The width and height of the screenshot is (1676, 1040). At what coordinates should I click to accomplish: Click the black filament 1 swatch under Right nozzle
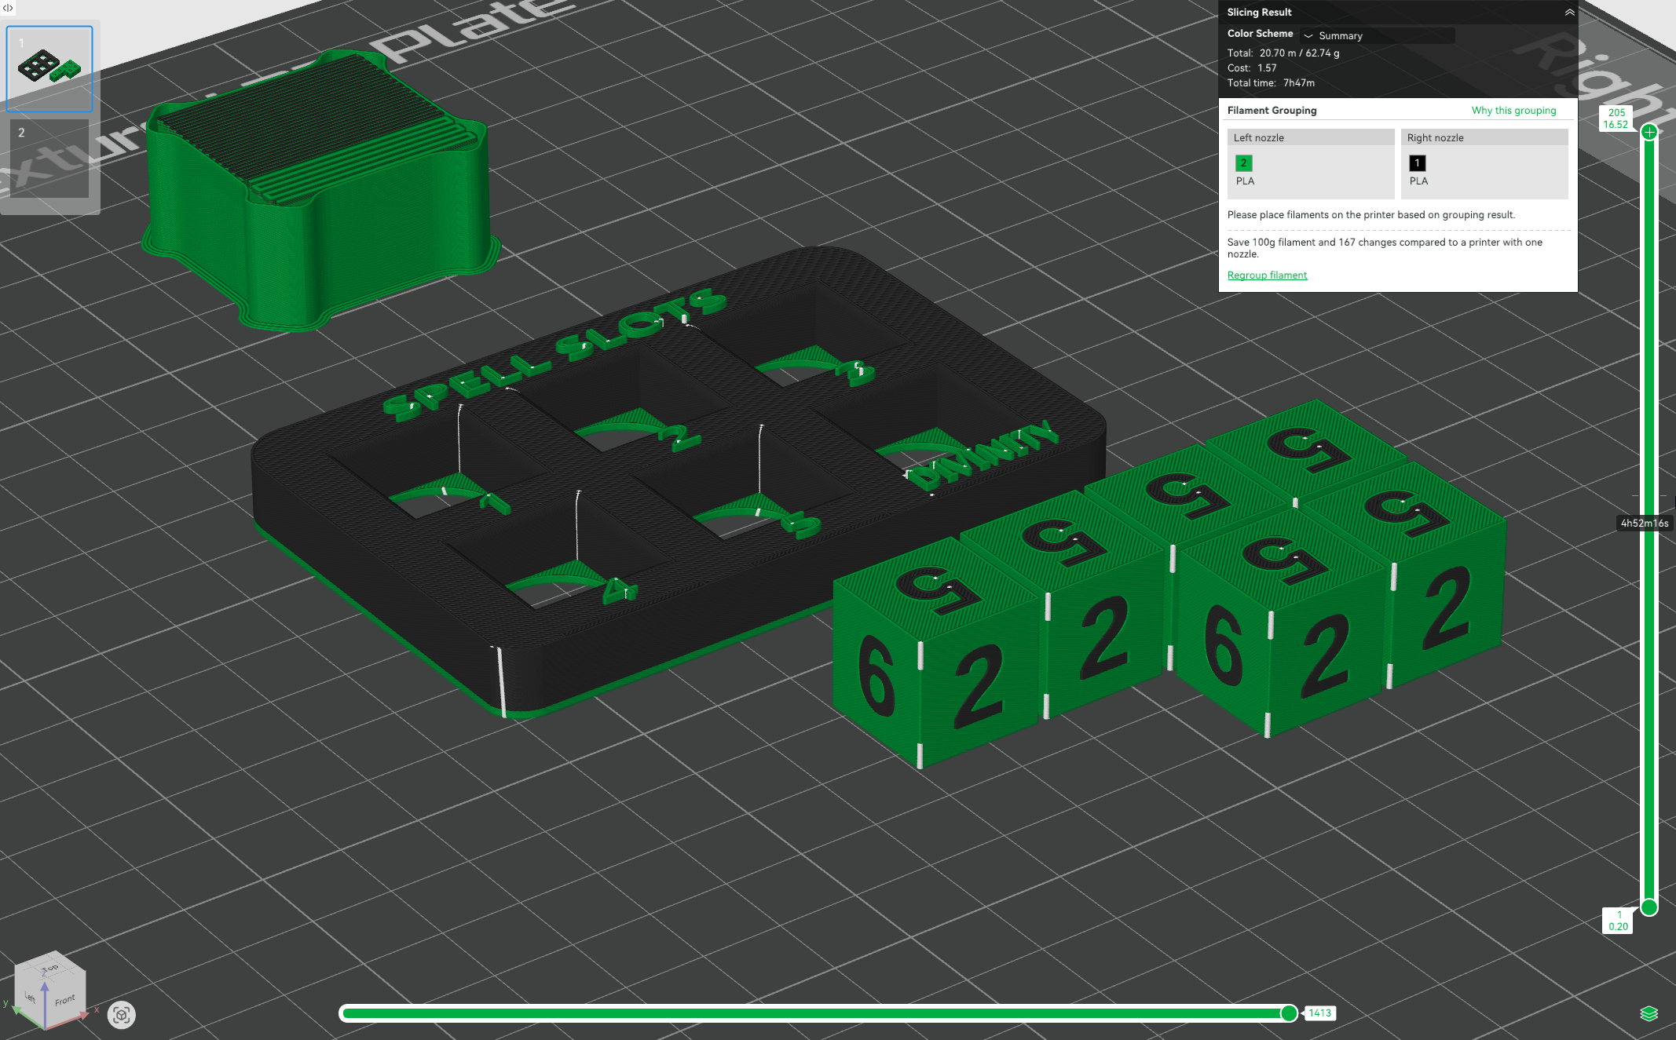click(x=1417, y=163)
